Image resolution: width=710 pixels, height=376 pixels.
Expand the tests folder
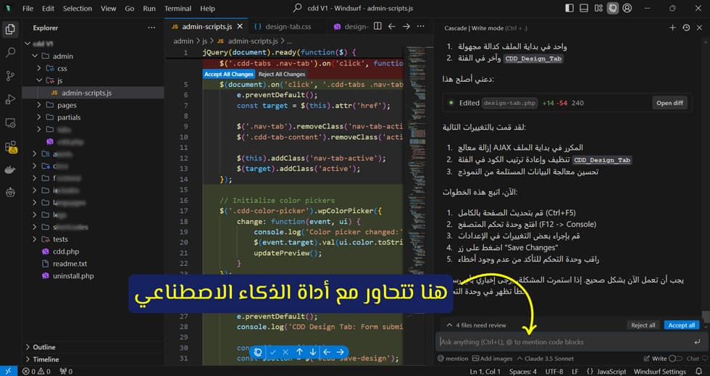[35, 239]
